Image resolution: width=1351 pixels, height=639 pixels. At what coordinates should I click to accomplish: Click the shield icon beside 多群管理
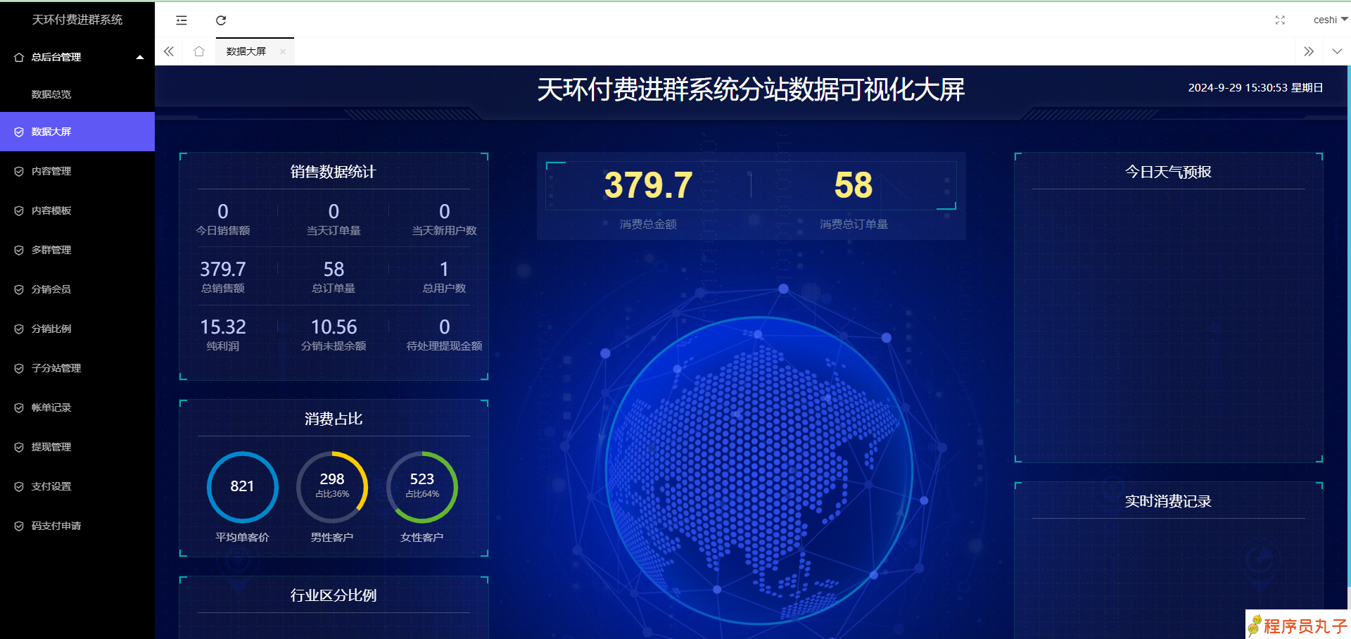[x=19, y=250]
